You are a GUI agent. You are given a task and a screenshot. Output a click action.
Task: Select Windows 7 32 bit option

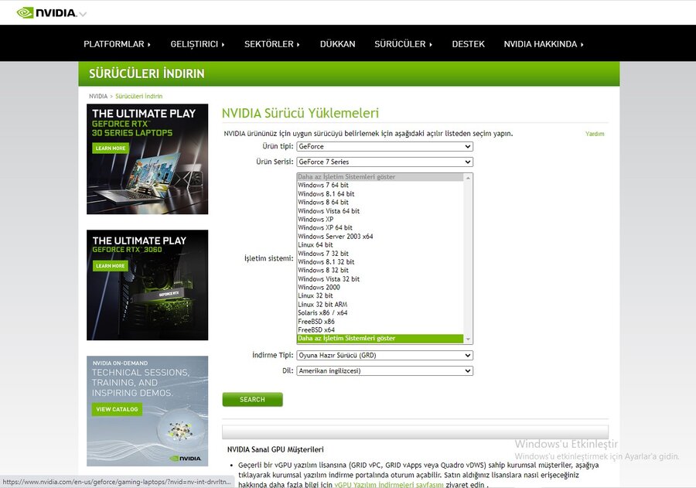point(380,254)
